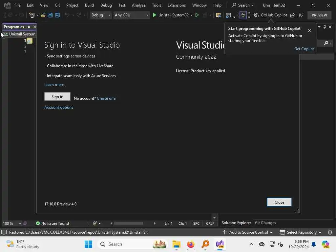Open the Any CPU platform dropdown

click(131, 15)
